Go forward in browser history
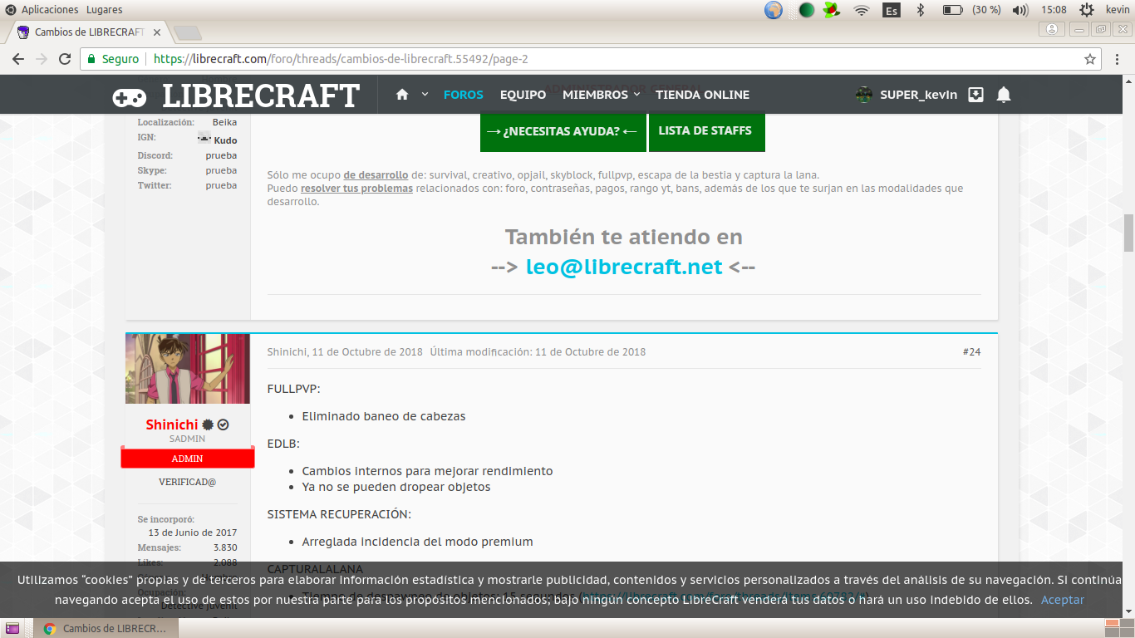 (x=41, y=59)
